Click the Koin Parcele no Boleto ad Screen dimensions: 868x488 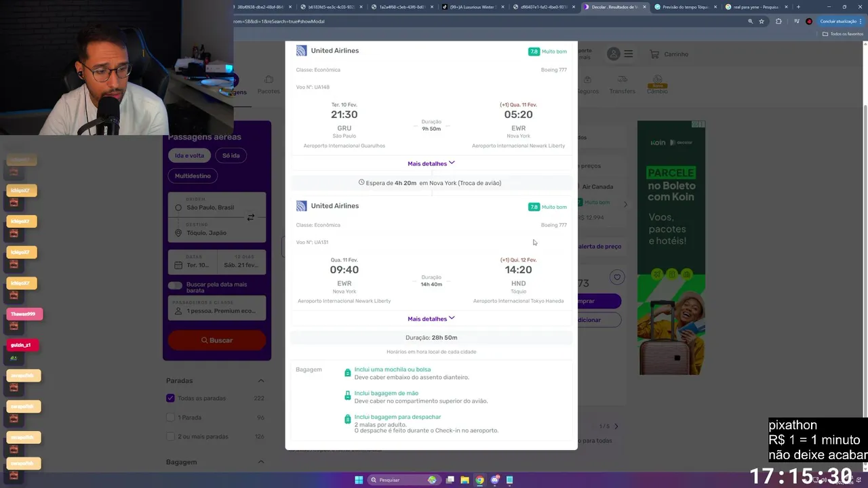[x=671, y=248]
